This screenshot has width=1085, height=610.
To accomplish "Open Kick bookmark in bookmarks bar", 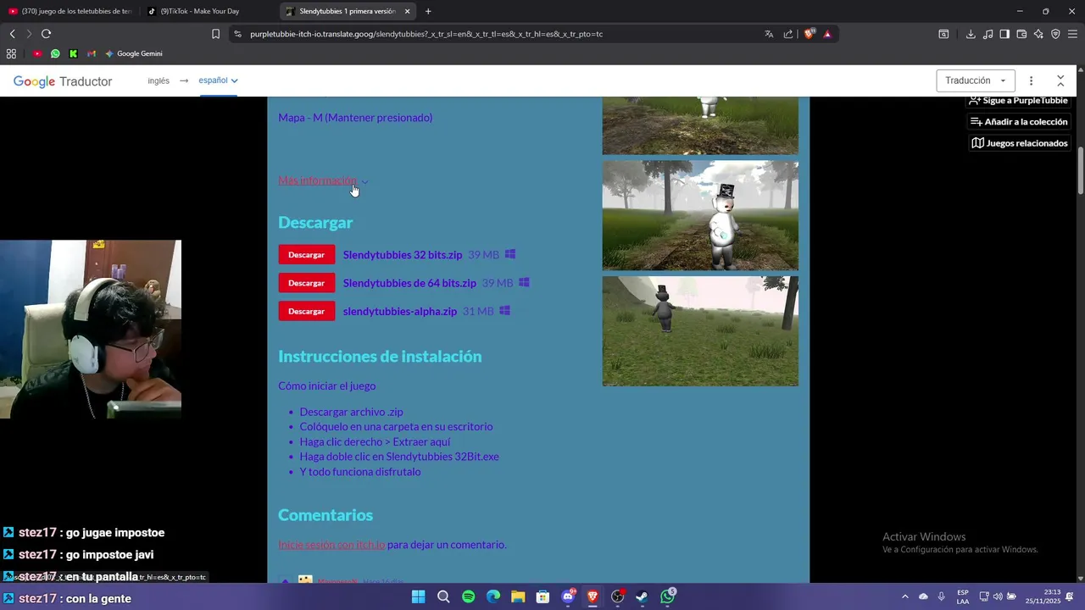I will coord(73,53).
